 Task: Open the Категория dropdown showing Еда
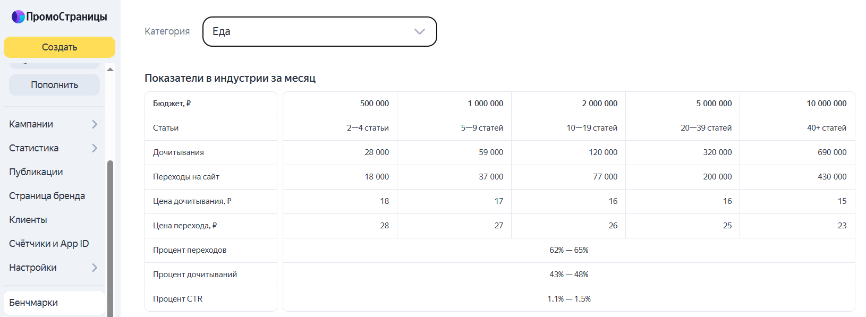coord(319,31)
